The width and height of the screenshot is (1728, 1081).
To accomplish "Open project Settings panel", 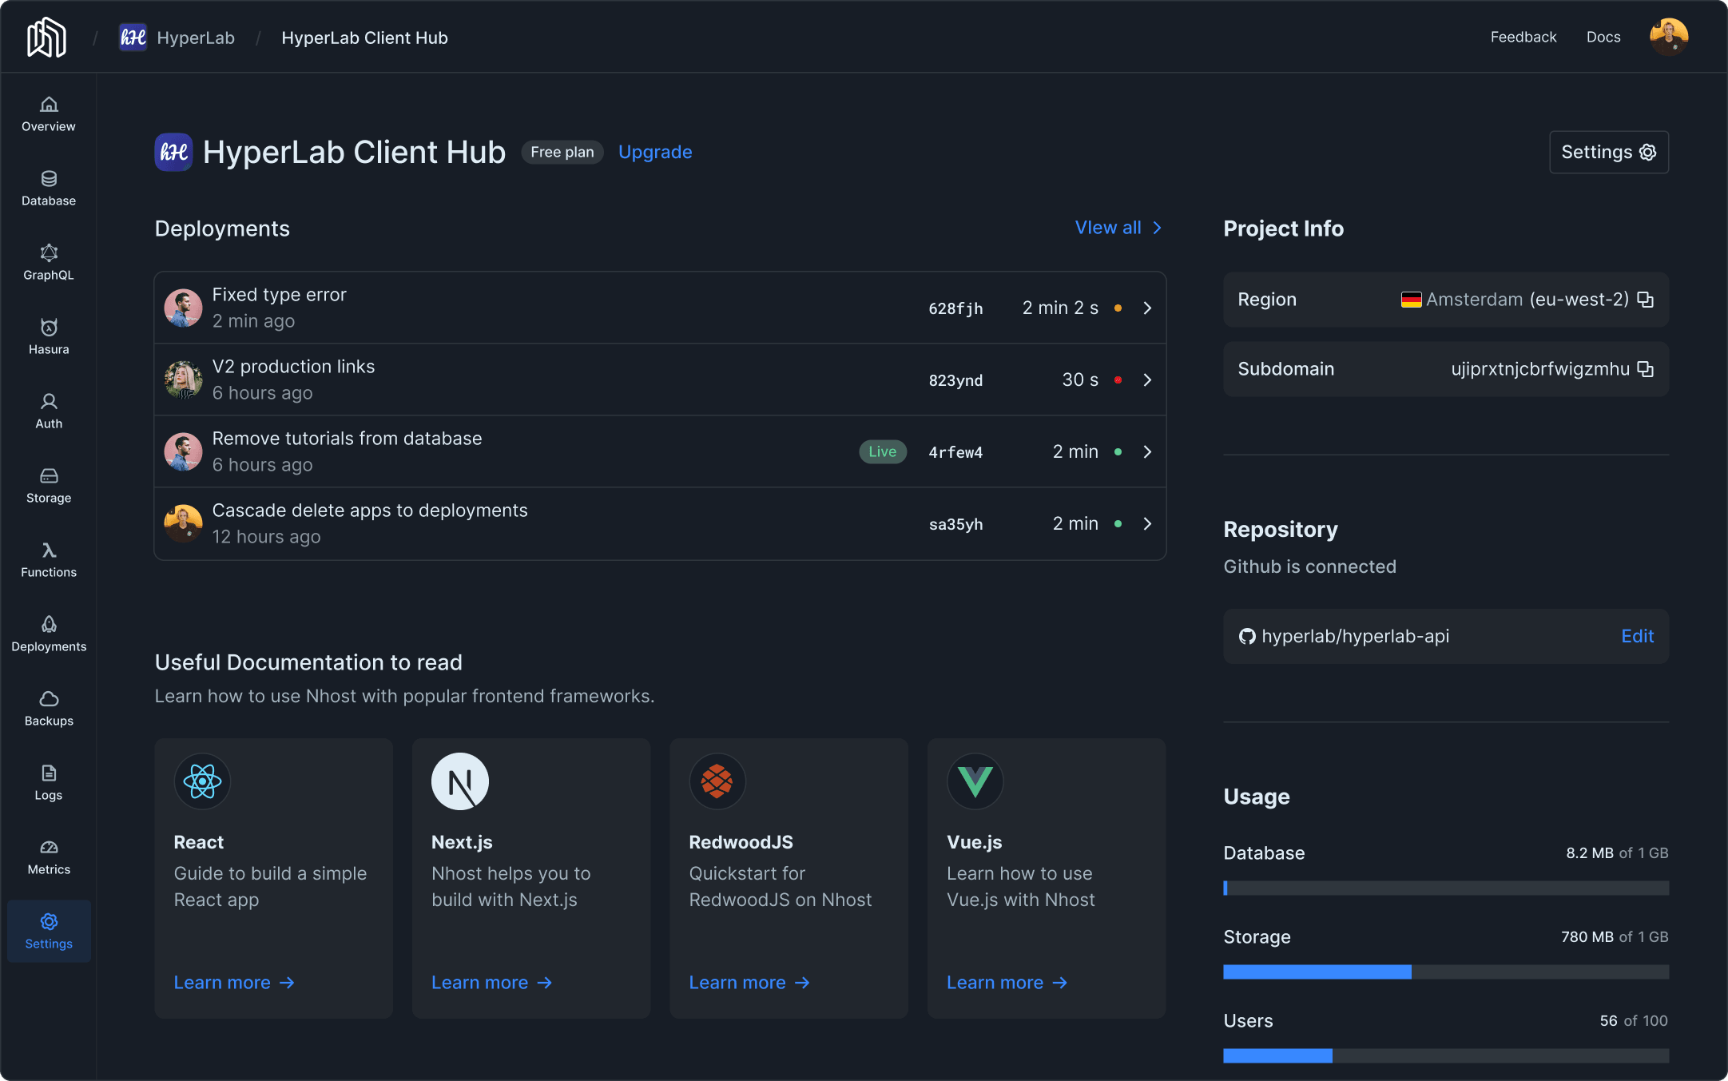I will coord(1607,151).
